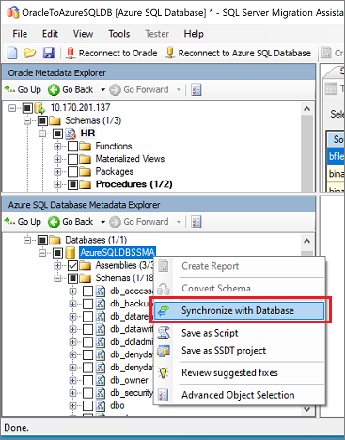Collapse the Databases (1/1) node
345x440 pixels.
(x=27, y=240)
